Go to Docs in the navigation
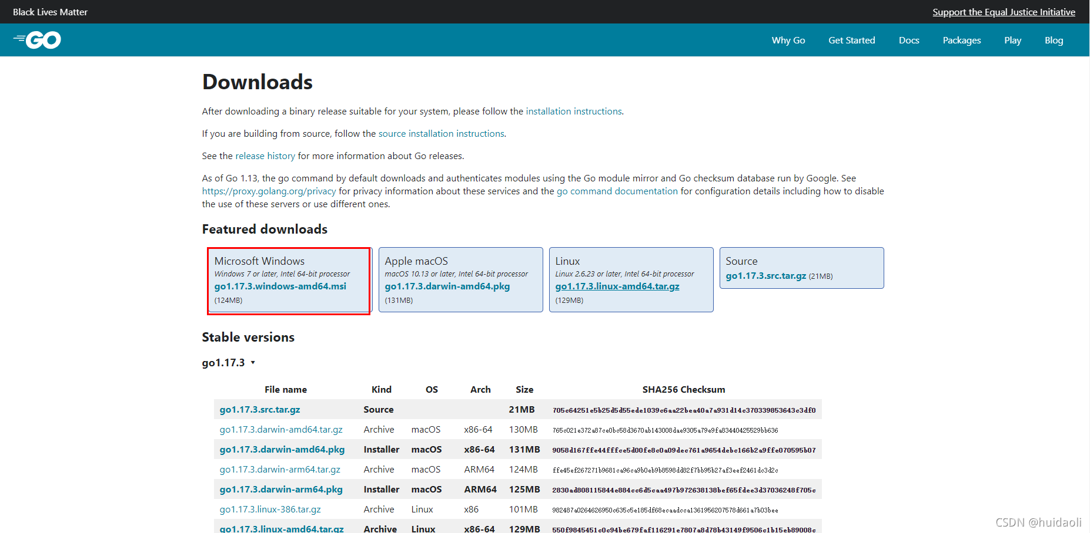This screenshot has width=1090, height=533. 909,40
